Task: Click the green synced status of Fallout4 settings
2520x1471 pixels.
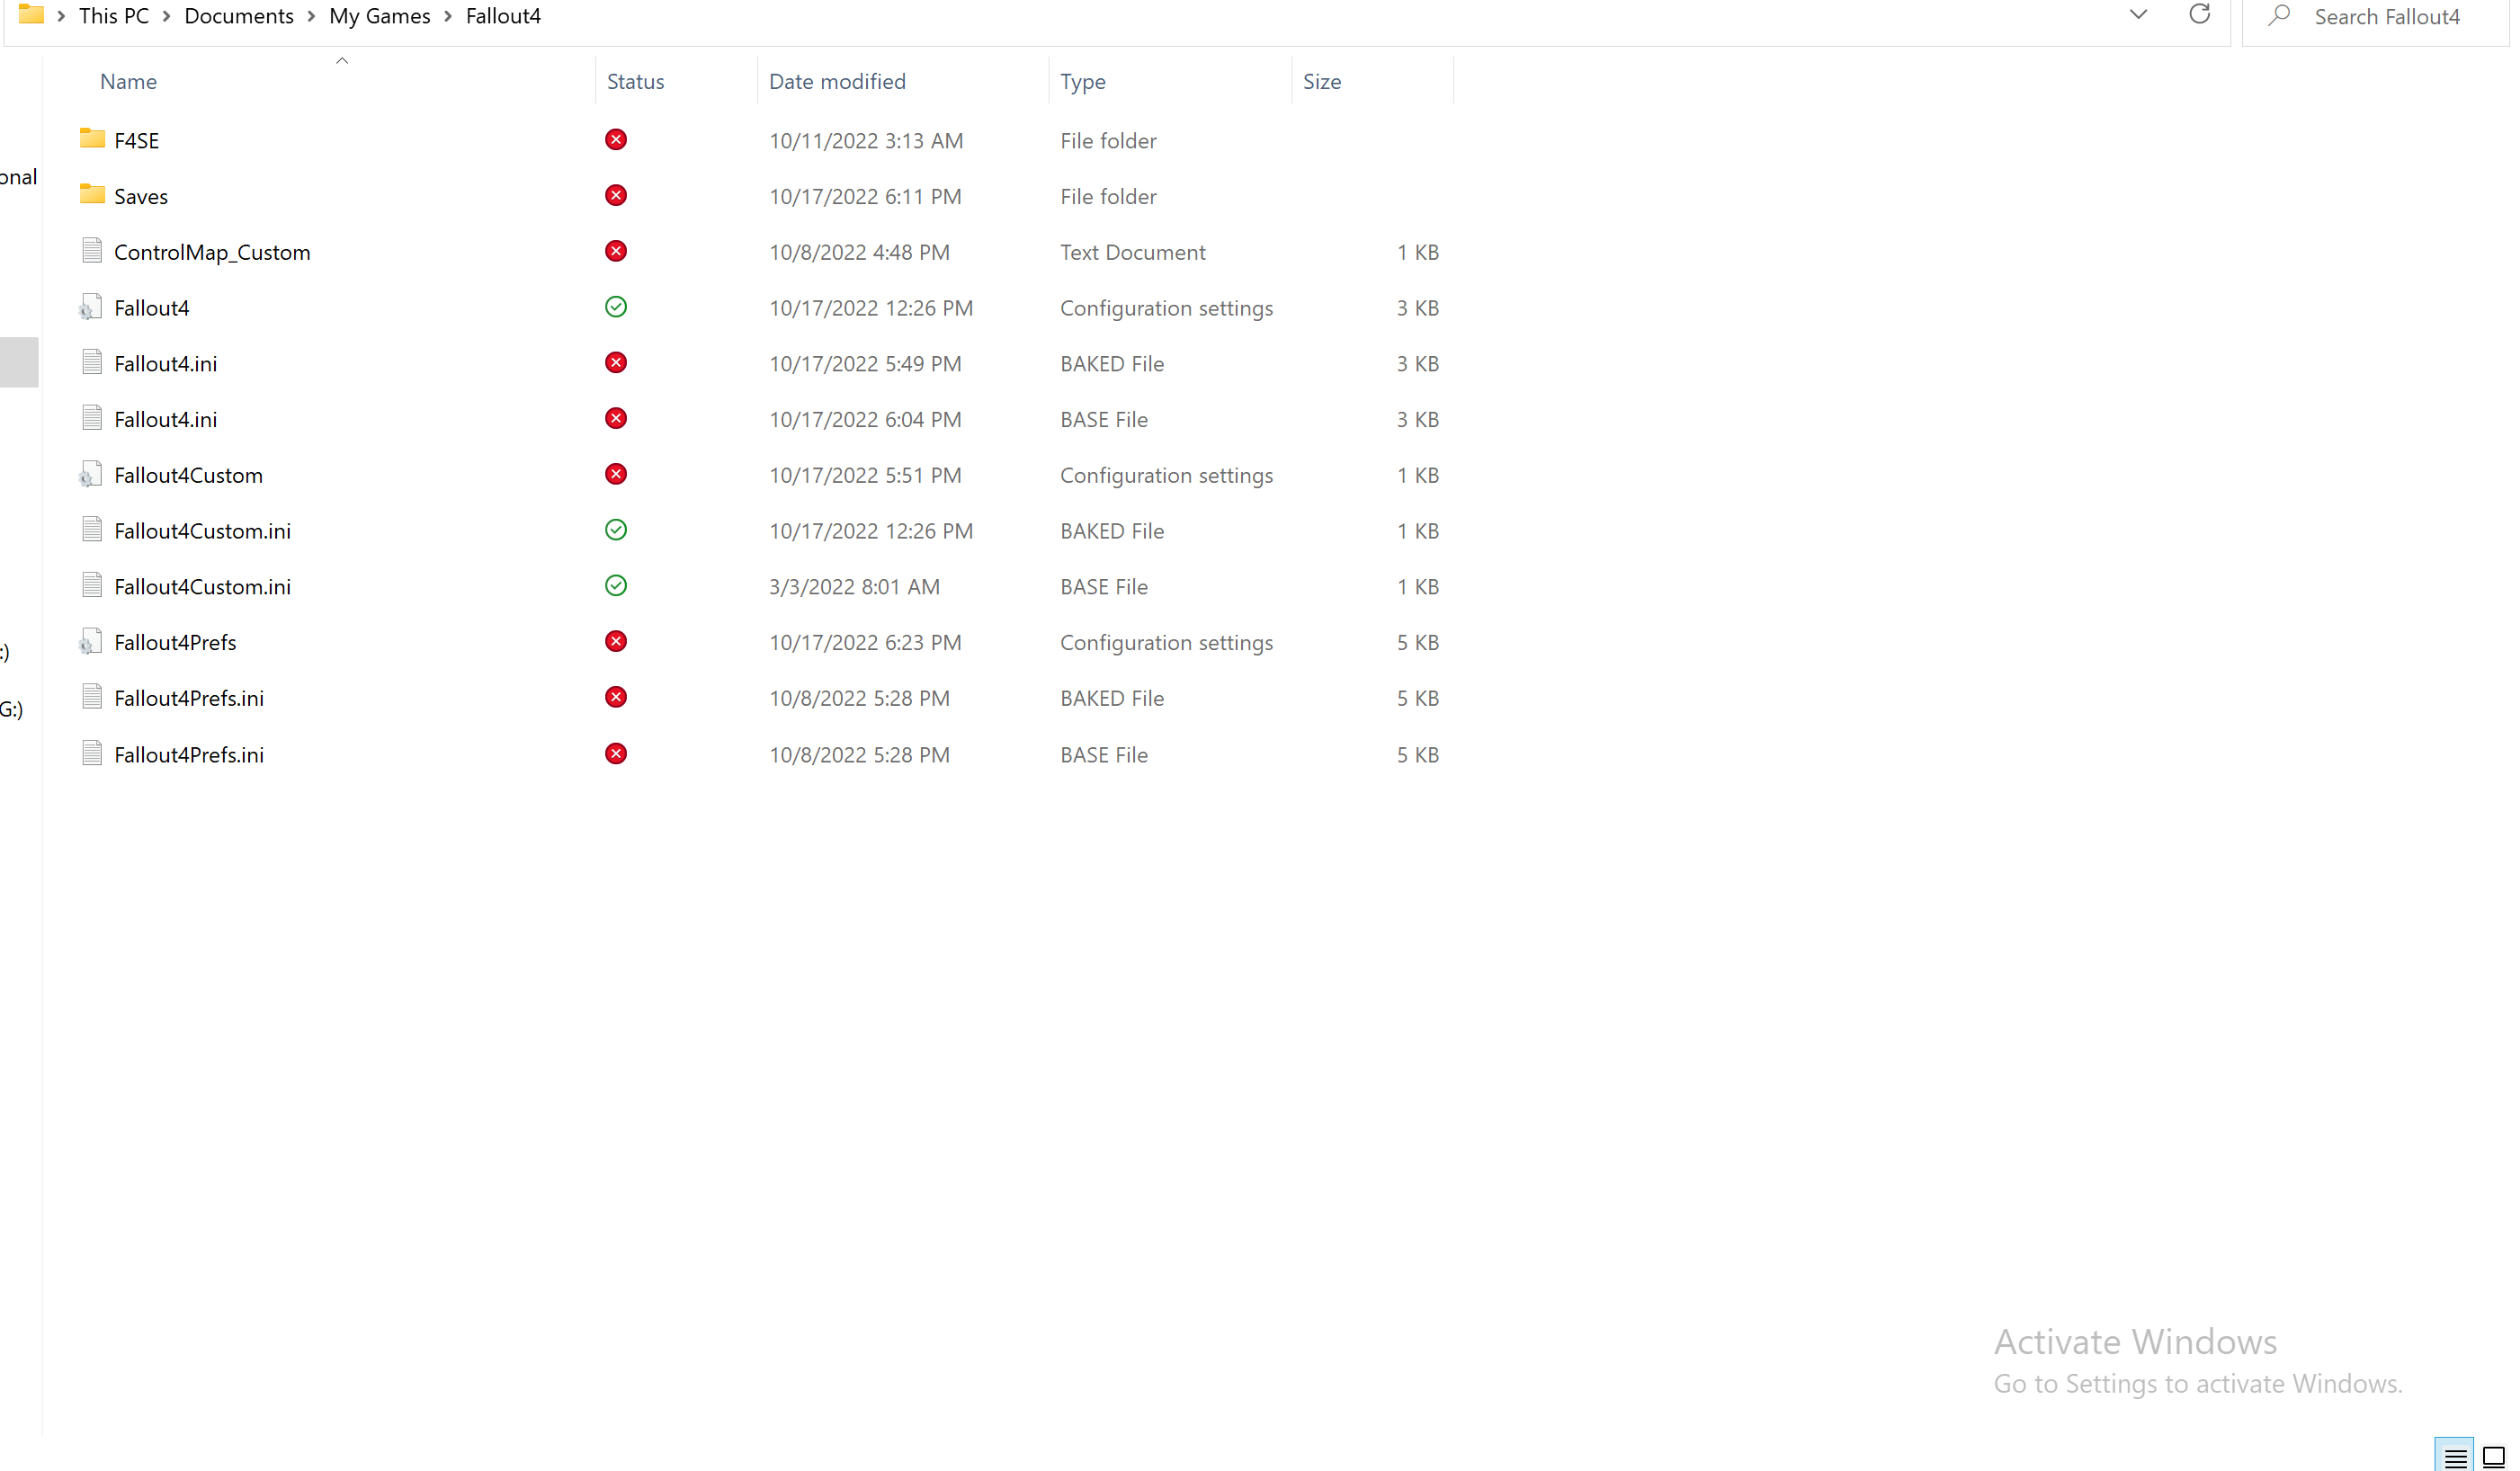Action: (616, 307)
